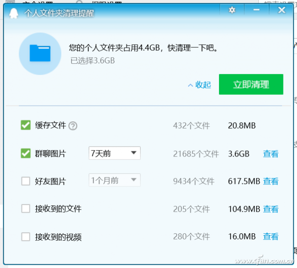The width and height of the screenshot is (297, 268).
Task: Click the 已选择3.6GB text
Action: 93,61
